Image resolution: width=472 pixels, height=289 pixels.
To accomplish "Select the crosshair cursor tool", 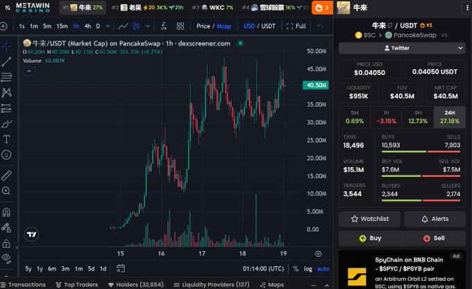I will 6,46.
